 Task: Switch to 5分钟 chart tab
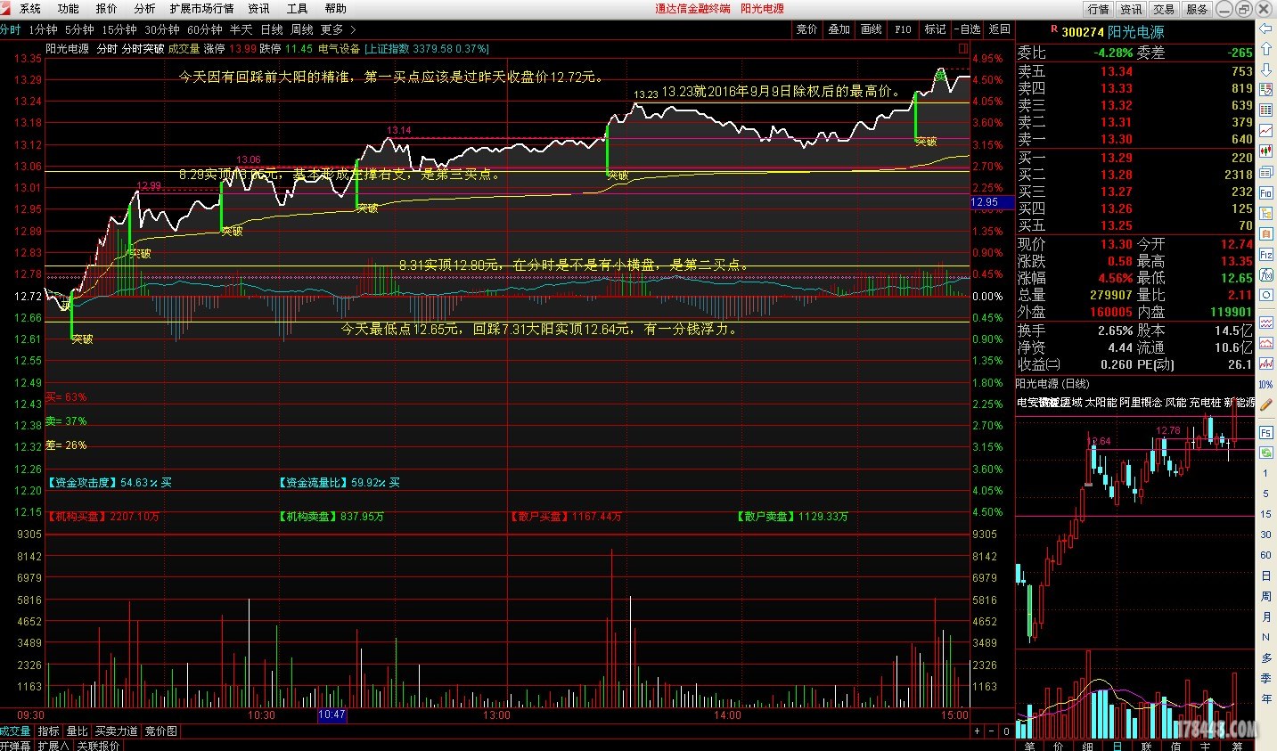pyautogui.click(x=79, y=29)
